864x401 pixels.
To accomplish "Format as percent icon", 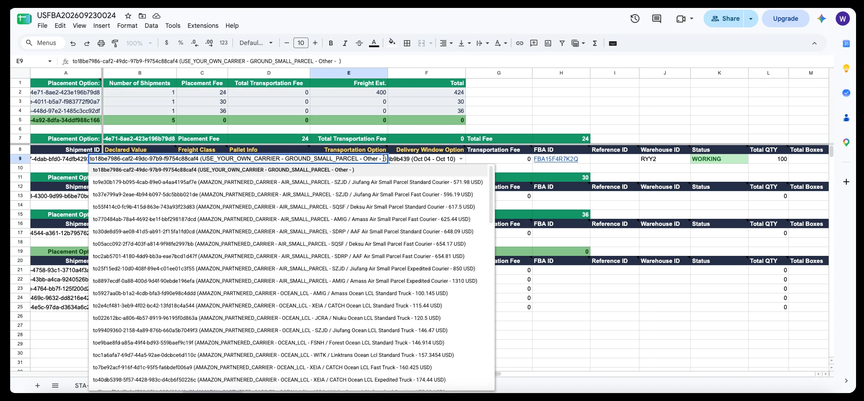I will coord(181,43).
